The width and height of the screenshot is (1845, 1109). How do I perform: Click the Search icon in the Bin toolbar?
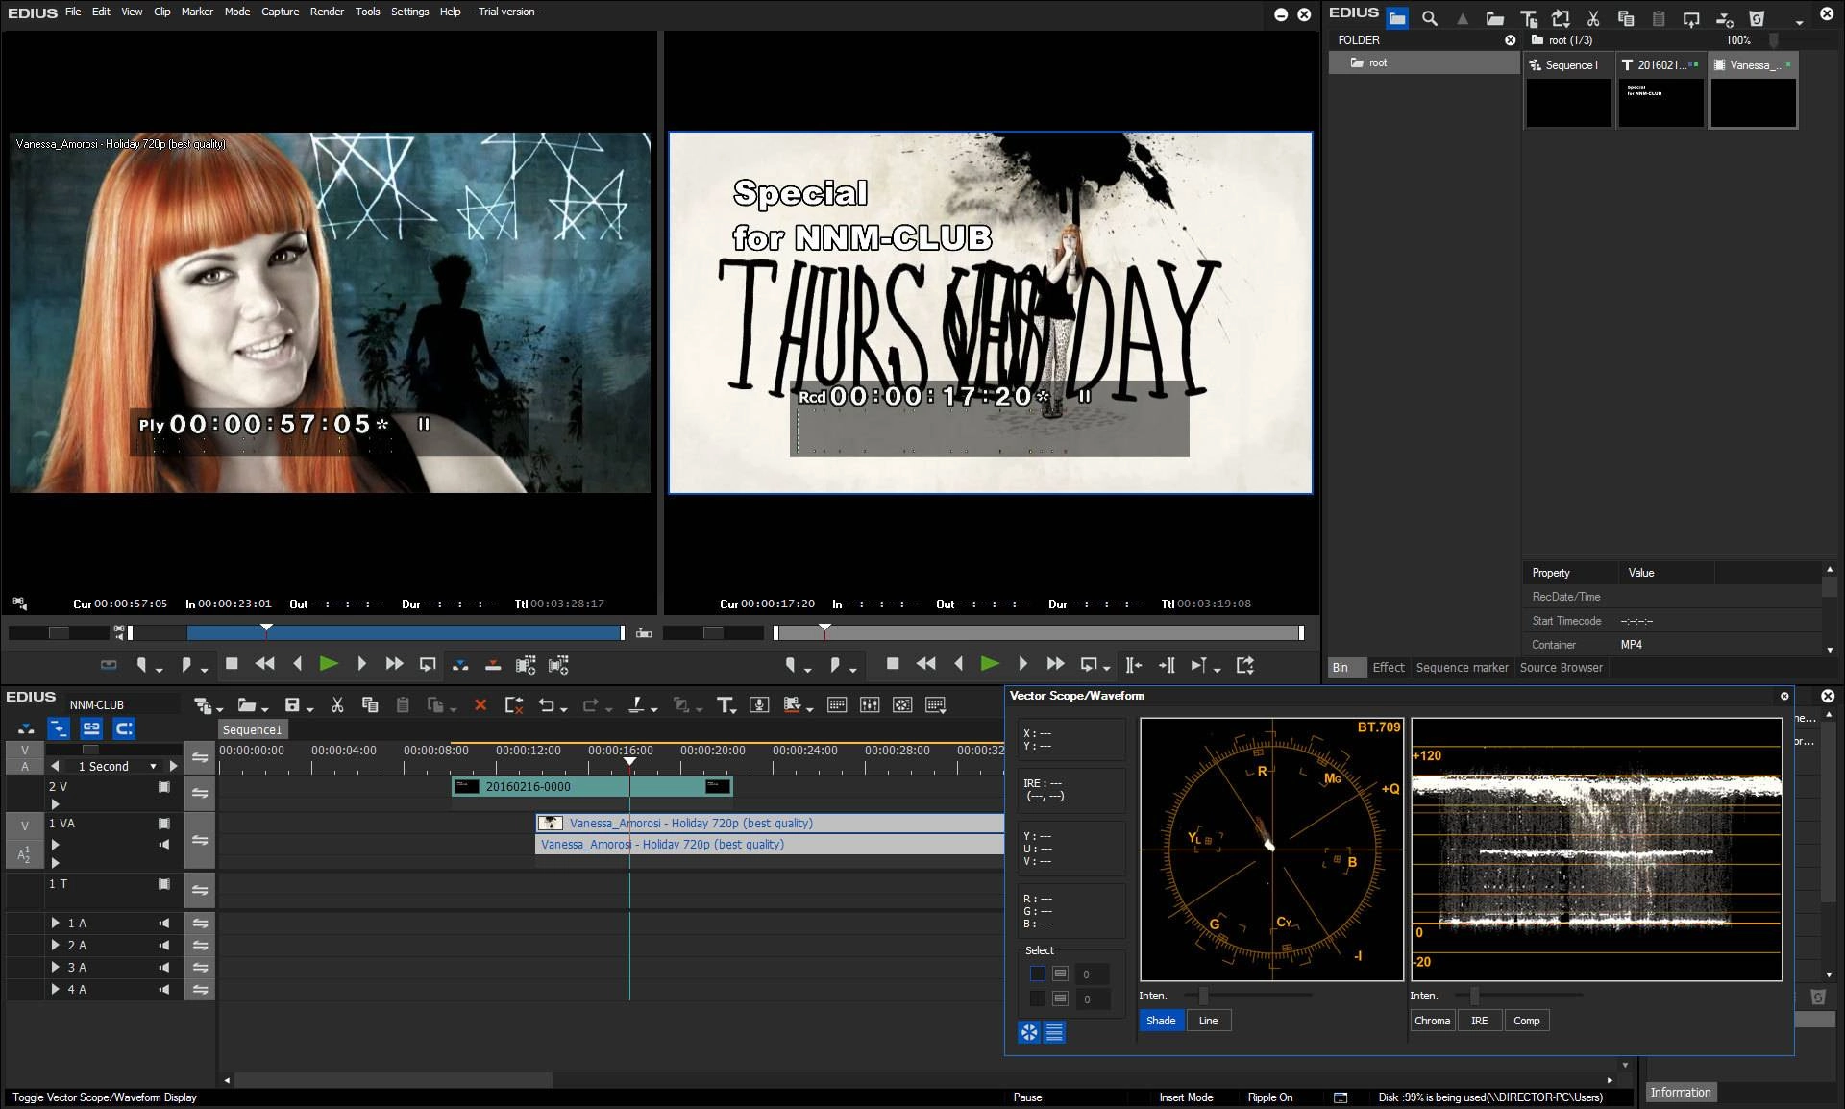[x=1430, y=18]
